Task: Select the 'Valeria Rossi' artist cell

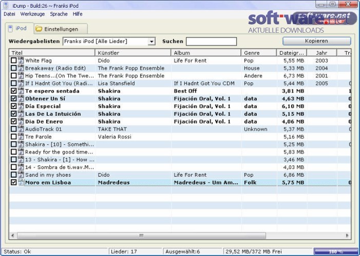Action: point(115,137)
